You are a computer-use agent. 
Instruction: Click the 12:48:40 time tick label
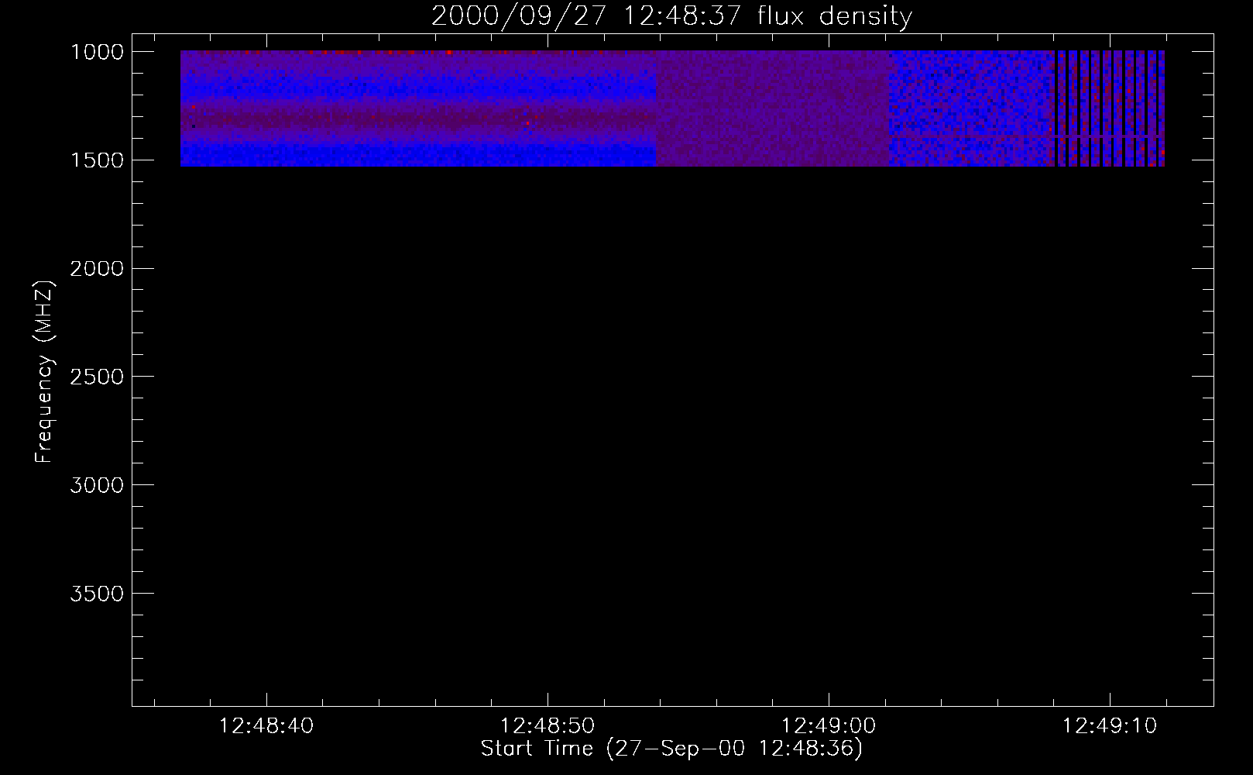pos(266,726)
